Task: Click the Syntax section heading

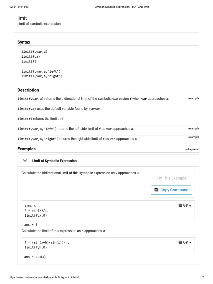Action: click(24, 42)
